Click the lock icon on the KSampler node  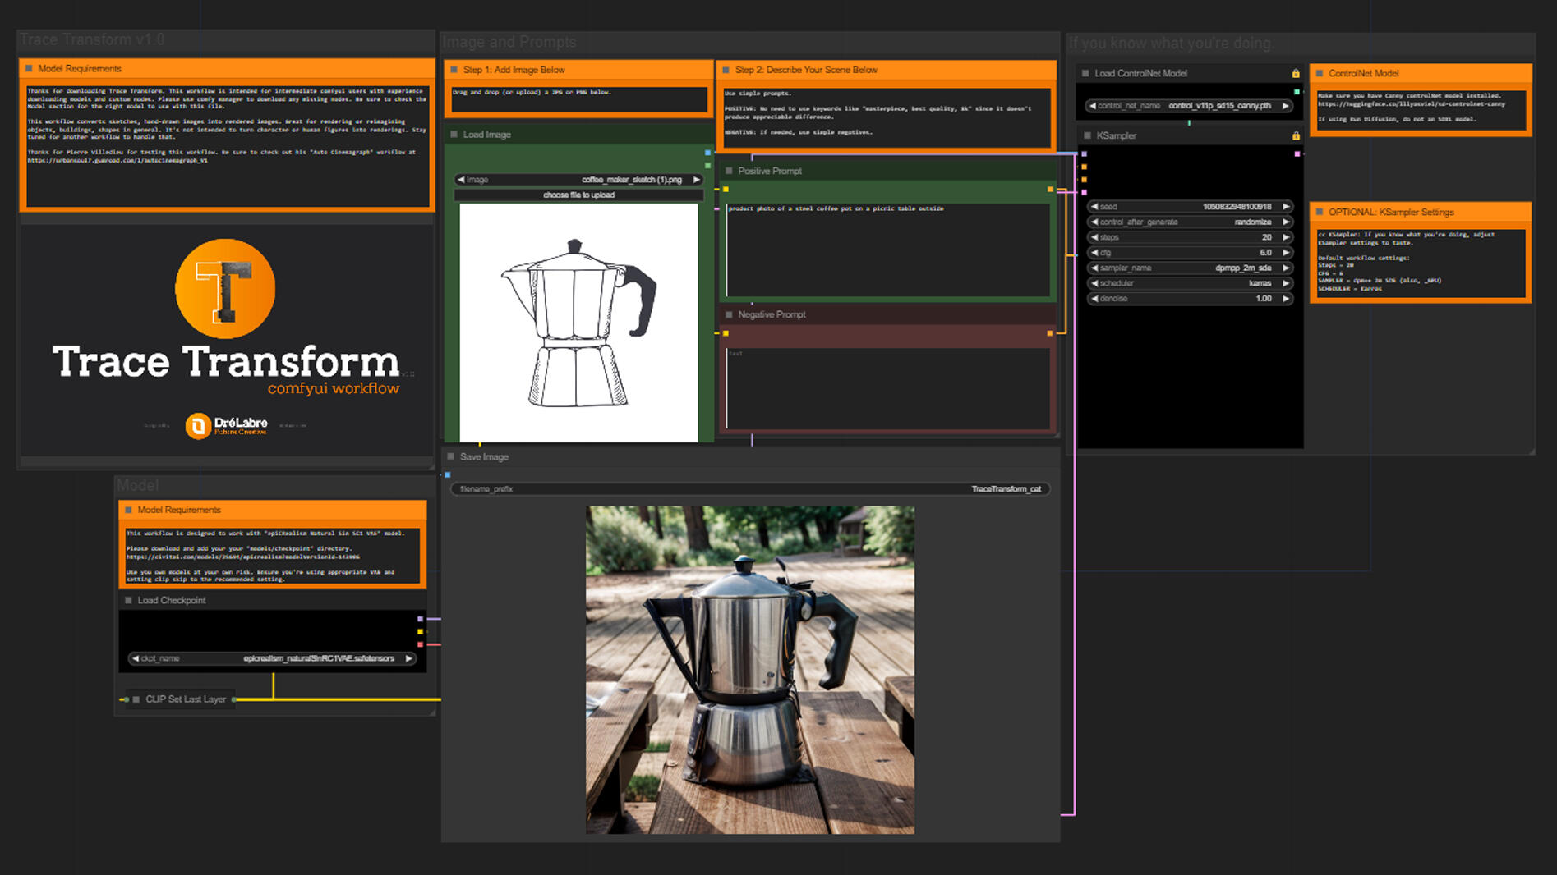(x=1296, y=136)
